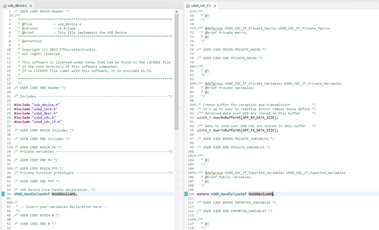Image resolution: width=379 pixels, height=230 pixels.
Task: Click the occurrence marker beside line 110
Action: 186,194
